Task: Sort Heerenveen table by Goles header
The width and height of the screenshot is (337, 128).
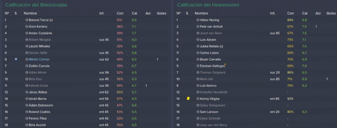Action: click(x=331, y=13)
